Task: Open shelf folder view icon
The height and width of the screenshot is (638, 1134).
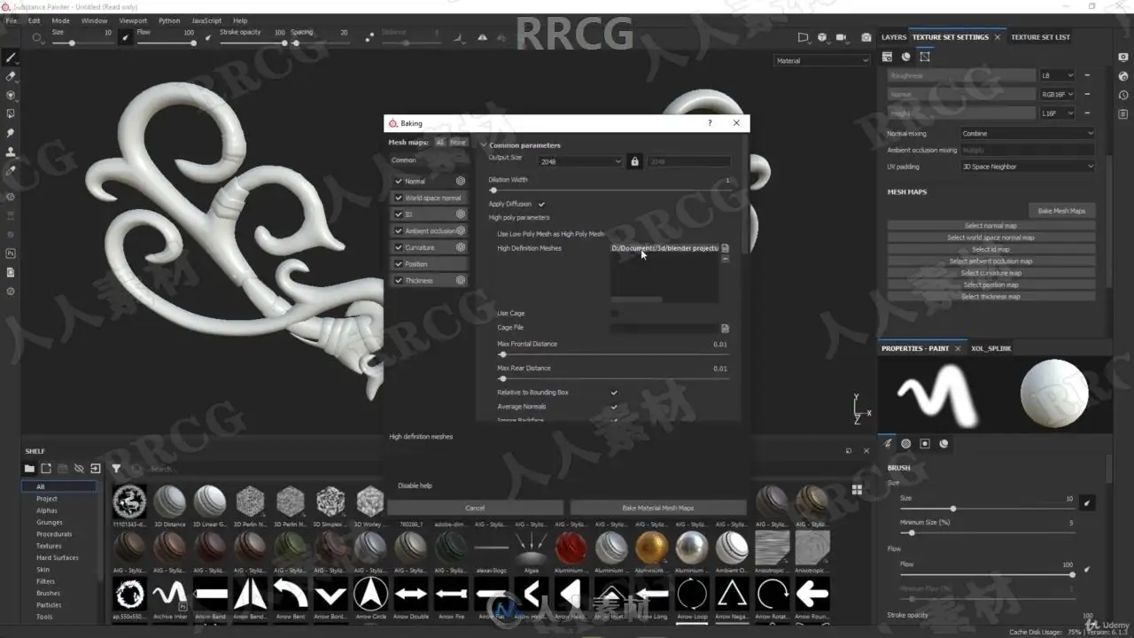Action: pyautogui.click(x=29, y=469)
